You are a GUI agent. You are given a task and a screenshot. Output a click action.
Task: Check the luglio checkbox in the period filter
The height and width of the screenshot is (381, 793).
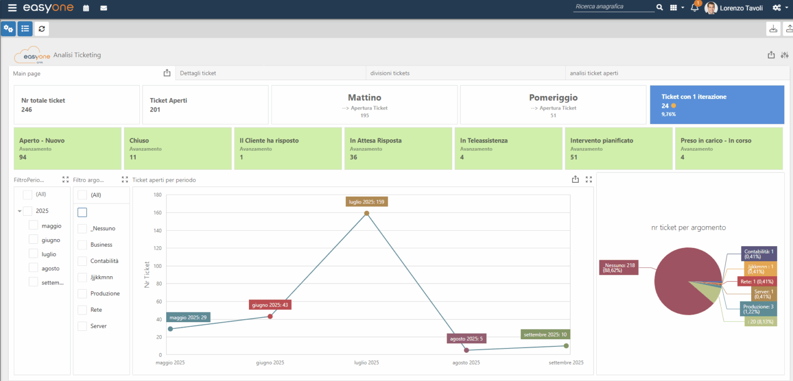point(33,253)
